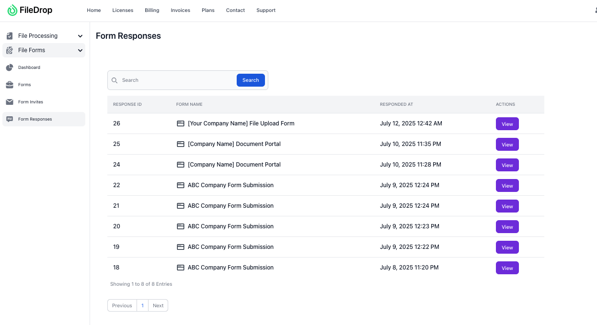Click "July 8, 2025 11:20 PM"

click(409, 268)
